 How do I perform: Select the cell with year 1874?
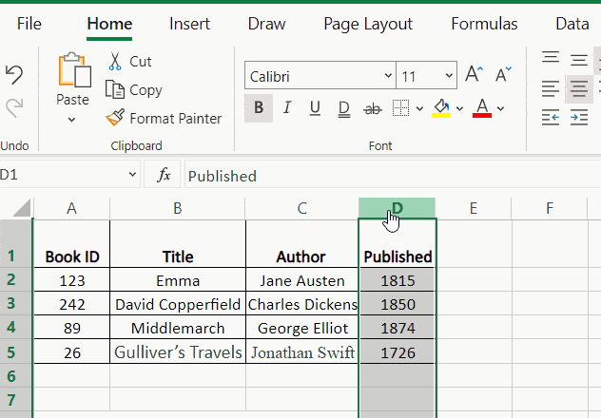397,328
